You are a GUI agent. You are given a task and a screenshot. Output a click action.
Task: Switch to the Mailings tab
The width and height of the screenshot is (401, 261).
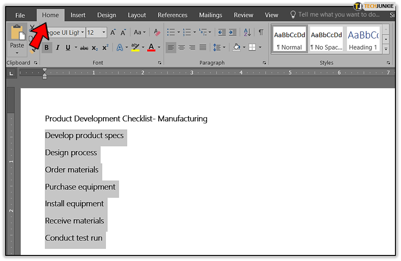pyautogui.click(x=210, y=15)
